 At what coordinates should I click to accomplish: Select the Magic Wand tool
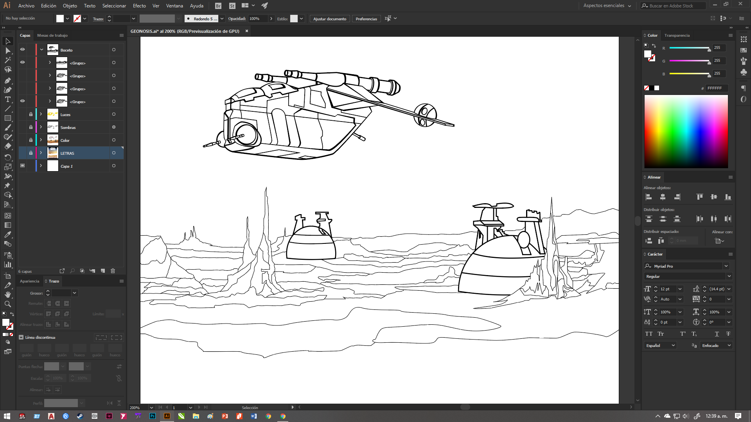click(x=7, y=60)
